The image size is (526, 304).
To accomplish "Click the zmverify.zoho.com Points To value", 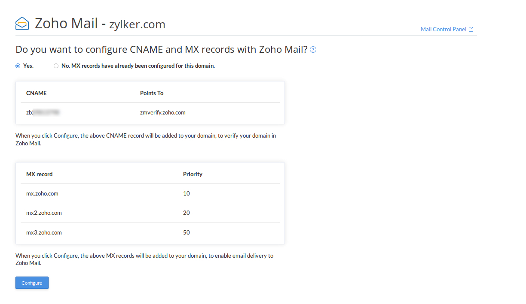I will coord(162,113).
